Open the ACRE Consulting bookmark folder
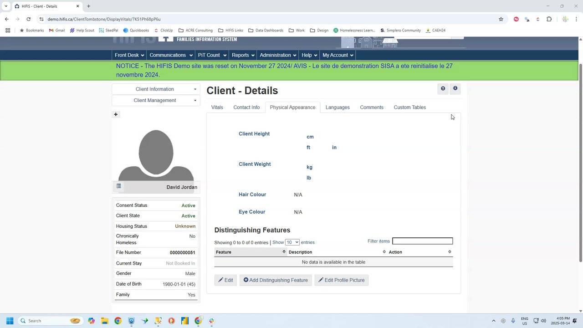 pos(195,31)
